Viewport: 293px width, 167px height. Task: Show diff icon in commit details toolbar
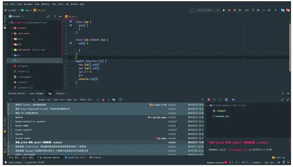(209, 100)
